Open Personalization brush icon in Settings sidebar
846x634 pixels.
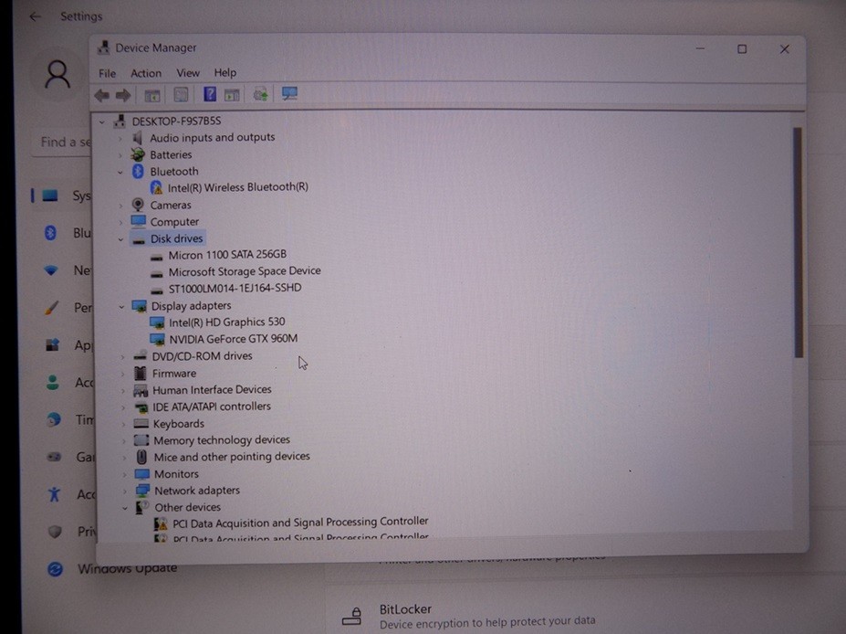[52, 308]
